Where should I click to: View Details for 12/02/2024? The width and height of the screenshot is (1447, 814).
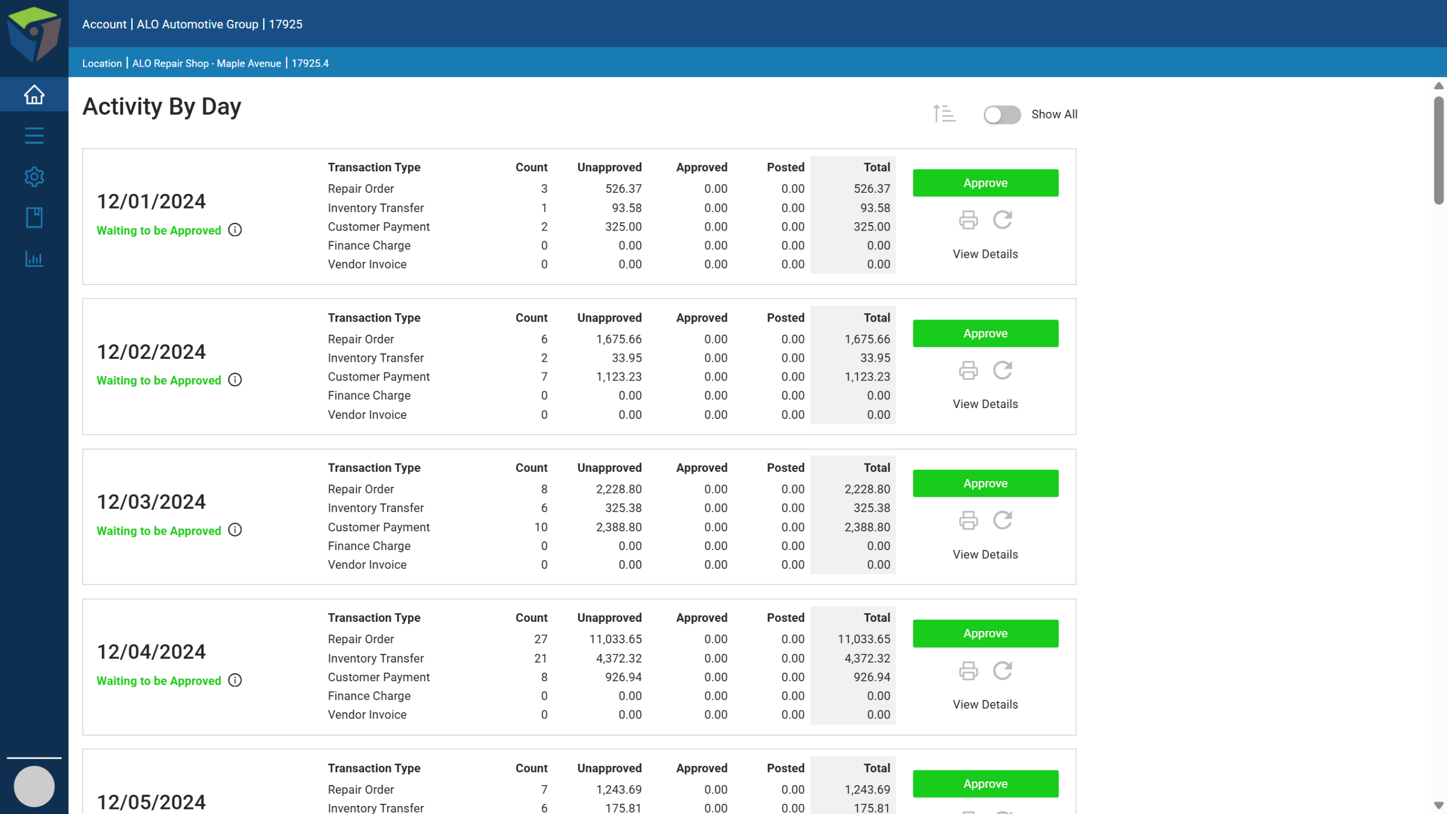pyautogui.click(x=985, y=404)
